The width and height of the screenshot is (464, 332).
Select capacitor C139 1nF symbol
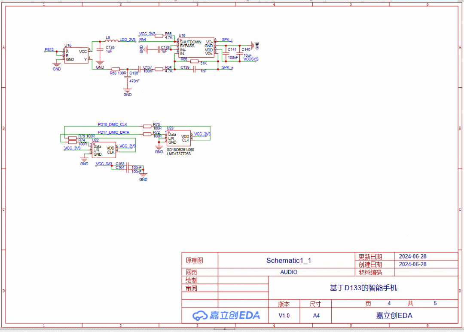[x=194, y=70]
